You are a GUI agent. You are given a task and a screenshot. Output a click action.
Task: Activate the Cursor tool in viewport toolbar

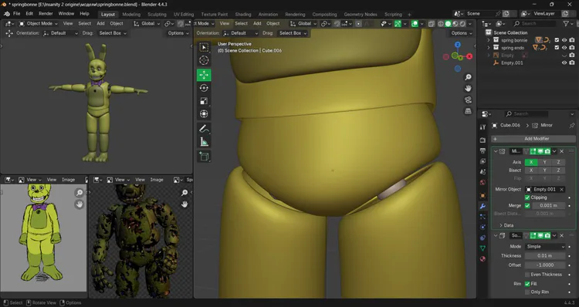[x=204, y=60]
